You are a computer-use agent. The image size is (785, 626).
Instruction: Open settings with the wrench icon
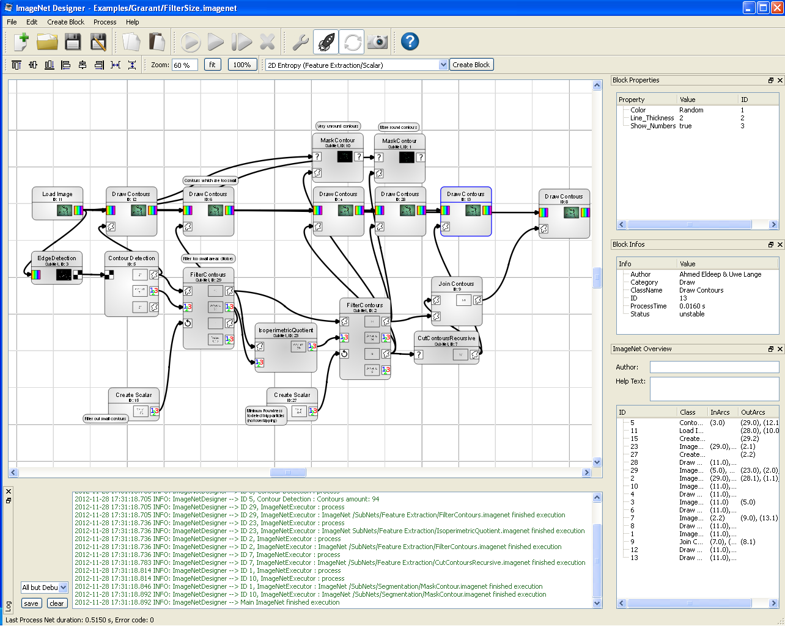tap(300, 42)
